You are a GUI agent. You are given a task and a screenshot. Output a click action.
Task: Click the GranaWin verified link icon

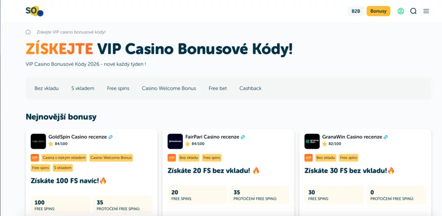[386, 137]
